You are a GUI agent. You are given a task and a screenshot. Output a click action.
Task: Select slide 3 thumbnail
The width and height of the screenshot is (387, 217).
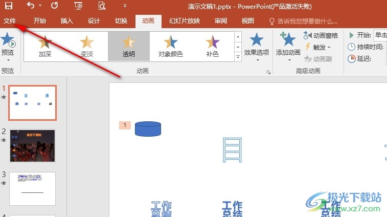pyautogui.click(x=32, y=189)
